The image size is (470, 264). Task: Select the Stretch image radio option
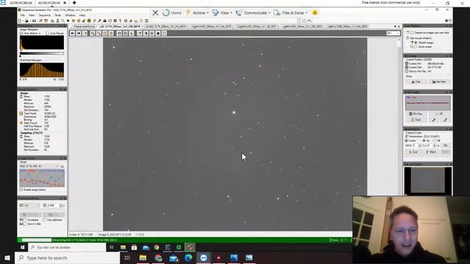coord(416,43)
